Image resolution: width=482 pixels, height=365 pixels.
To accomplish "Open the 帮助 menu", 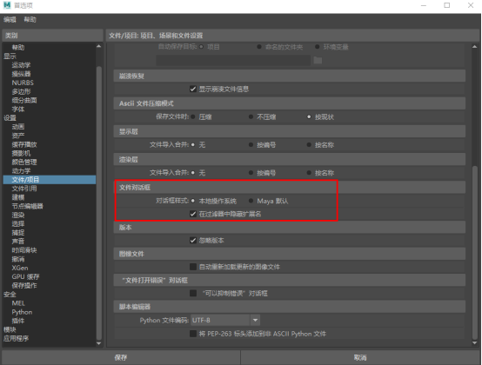I will pyautogui.click(x=30, y=20).
